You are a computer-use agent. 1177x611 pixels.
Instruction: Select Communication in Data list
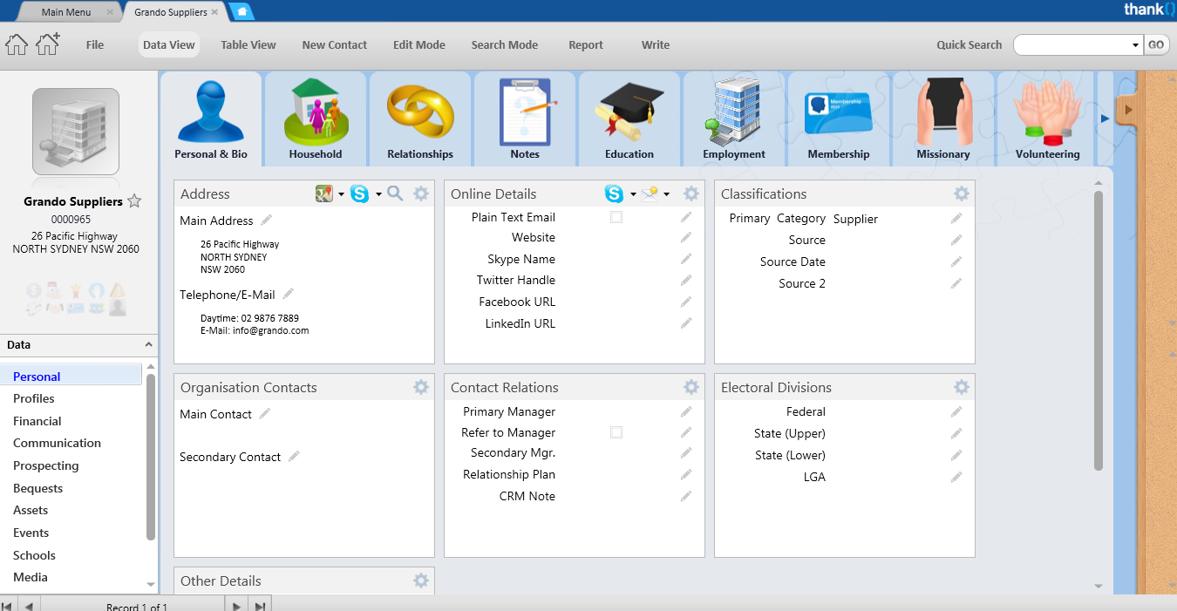tap(58, 443)
